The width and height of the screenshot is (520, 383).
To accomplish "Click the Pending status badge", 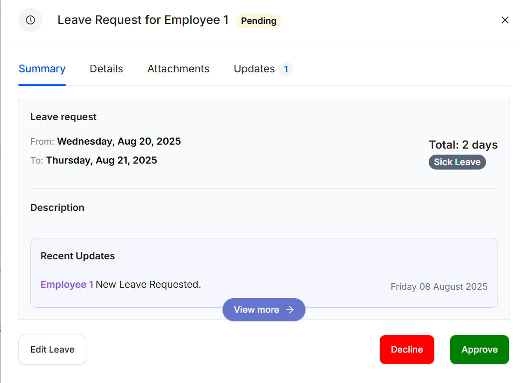I will [259, 21].
